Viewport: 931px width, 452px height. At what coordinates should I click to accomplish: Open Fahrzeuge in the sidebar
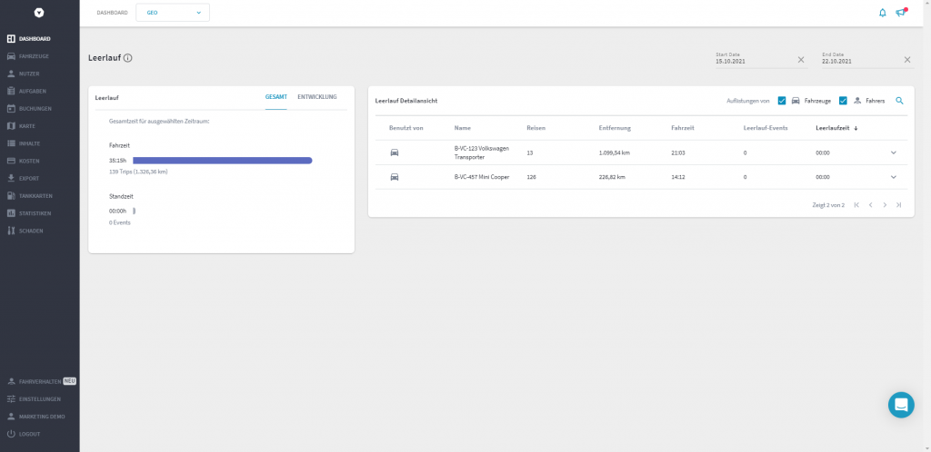pyautogui.click(x=28, y=56)
